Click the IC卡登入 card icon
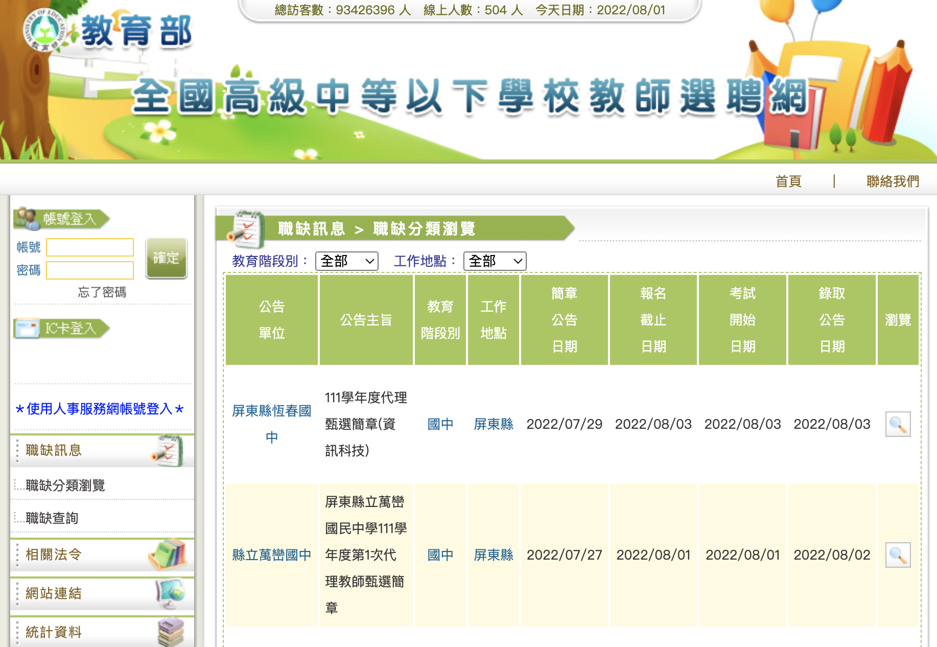 point(27,328)
